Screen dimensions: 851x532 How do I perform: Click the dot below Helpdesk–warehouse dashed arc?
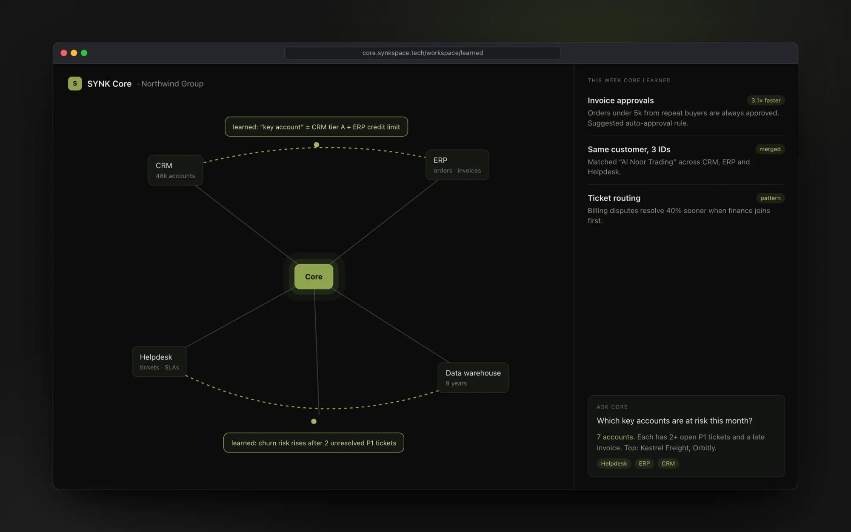[x=314, y=421]
